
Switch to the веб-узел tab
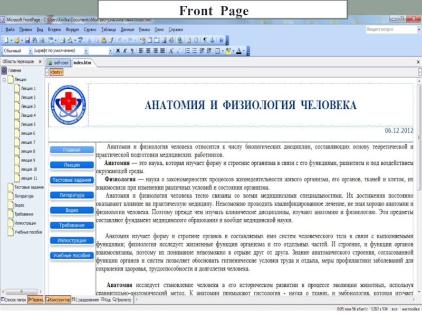pyautogui.click(x=58, y=63)
